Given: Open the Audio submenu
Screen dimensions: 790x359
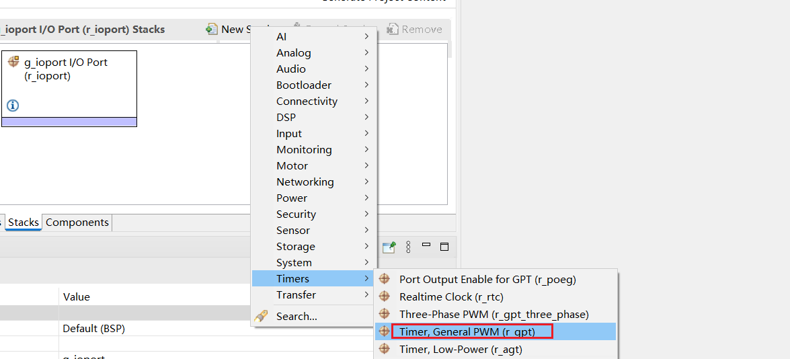Looking at the screenshot, I should click(314, 69).
